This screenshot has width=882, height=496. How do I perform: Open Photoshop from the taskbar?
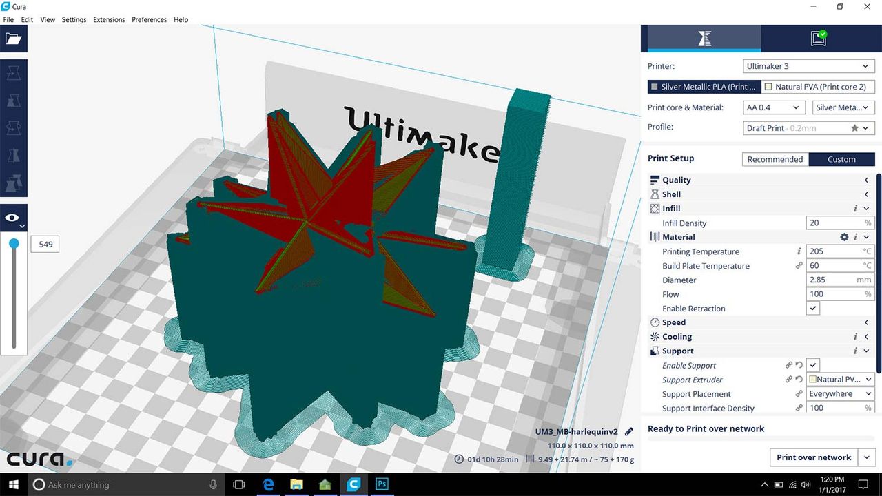pyautogui.click(x=381, y=484)
